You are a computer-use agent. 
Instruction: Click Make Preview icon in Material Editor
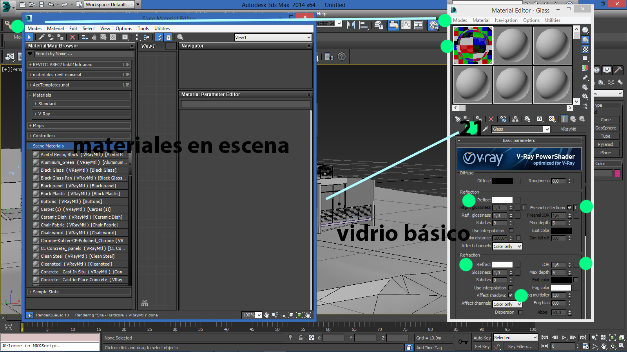(x=585, y=77)
